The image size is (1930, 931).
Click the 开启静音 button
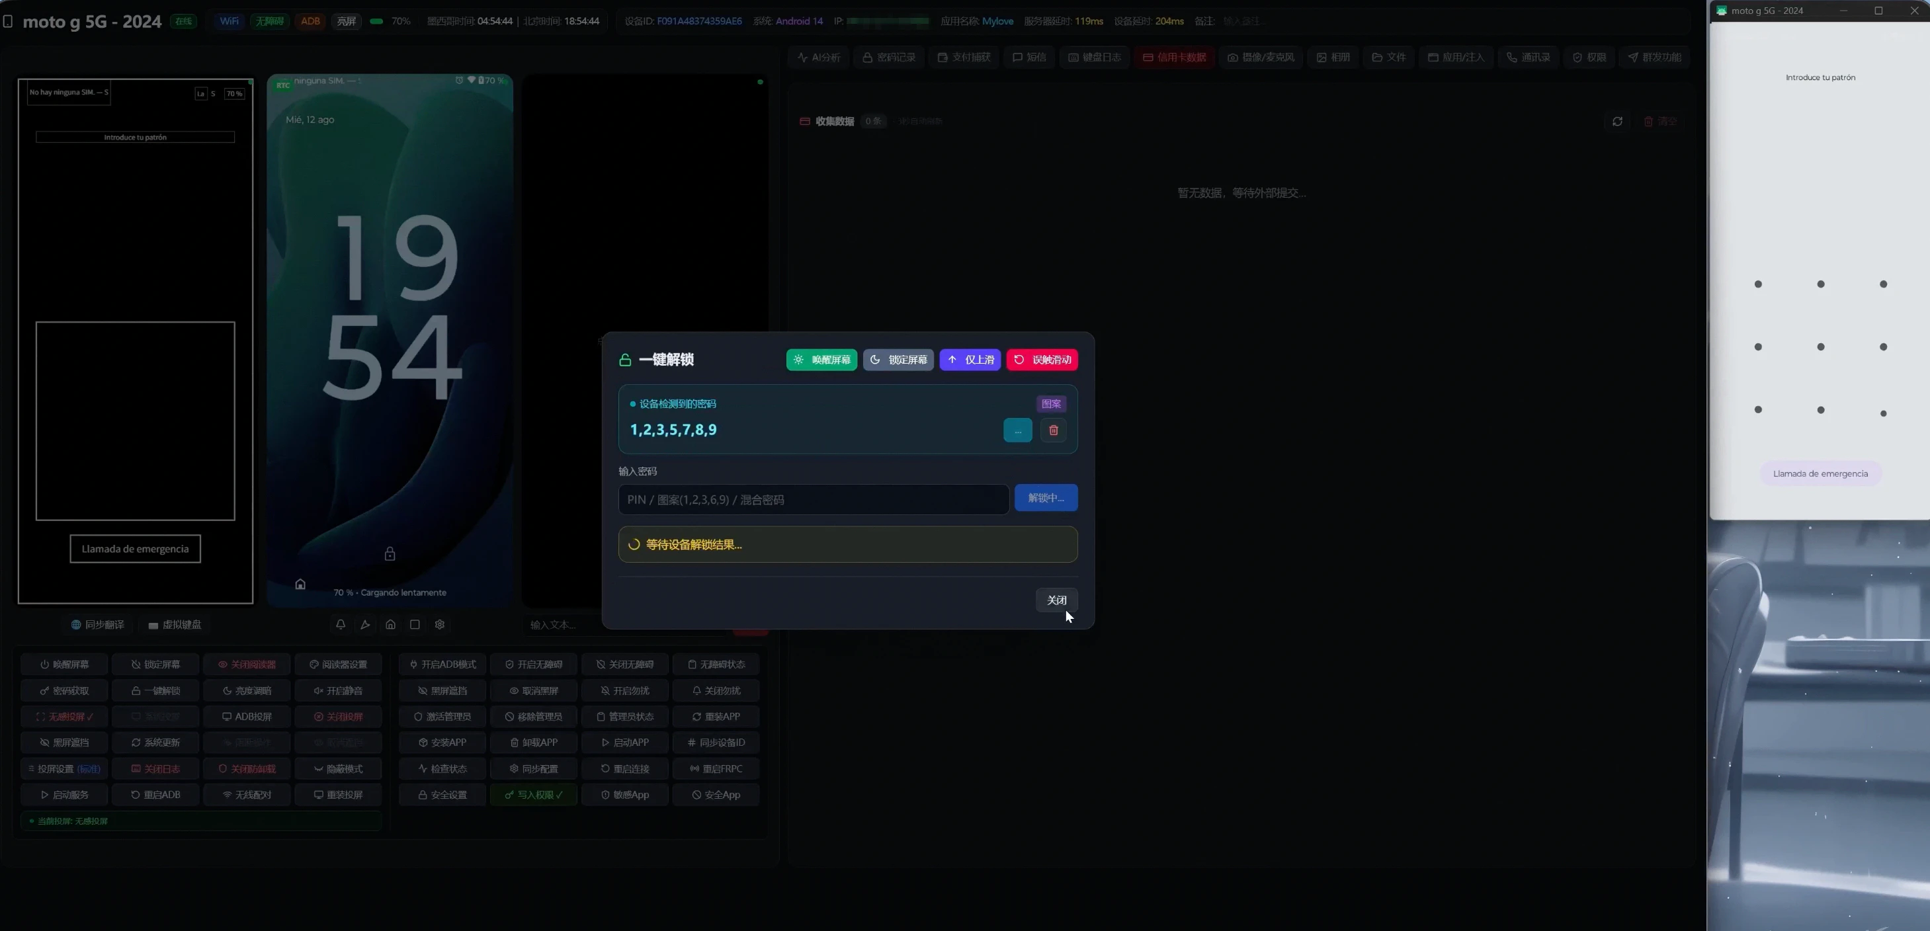coord(339,690)
